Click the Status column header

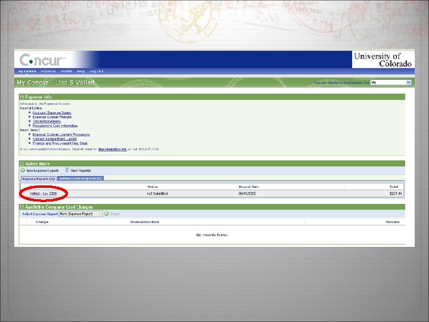tap(153, 187)
